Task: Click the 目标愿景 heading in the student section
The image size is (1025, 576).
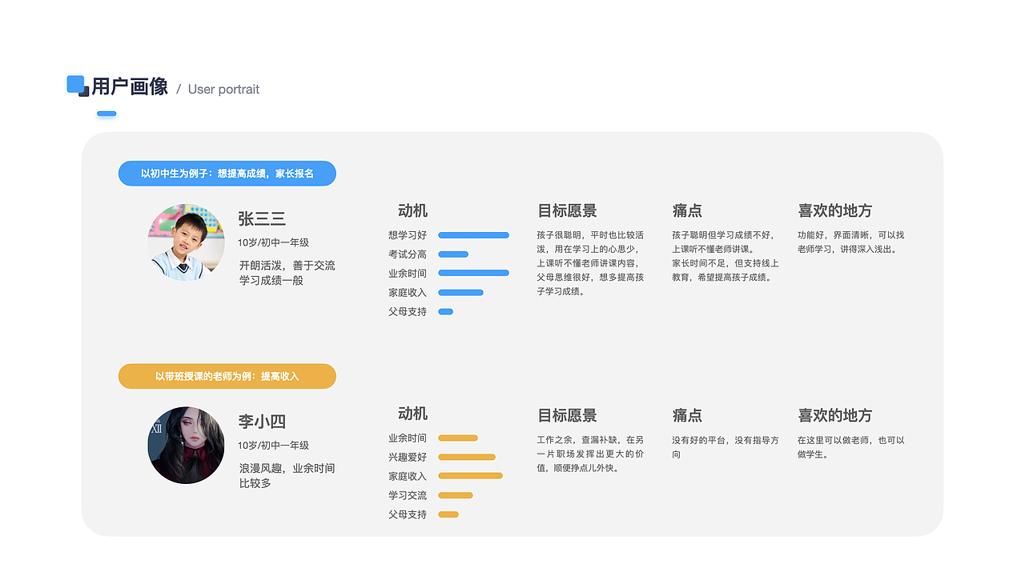Action: pyautogui.click(x=567, y=211)
